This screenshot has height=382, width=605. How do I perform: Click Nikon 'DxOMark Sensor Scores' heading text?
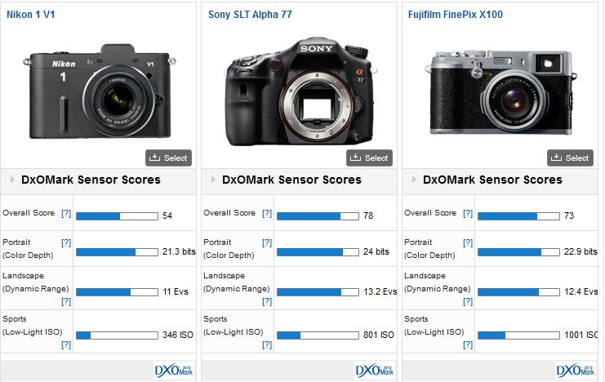click(x=91, y=180)
